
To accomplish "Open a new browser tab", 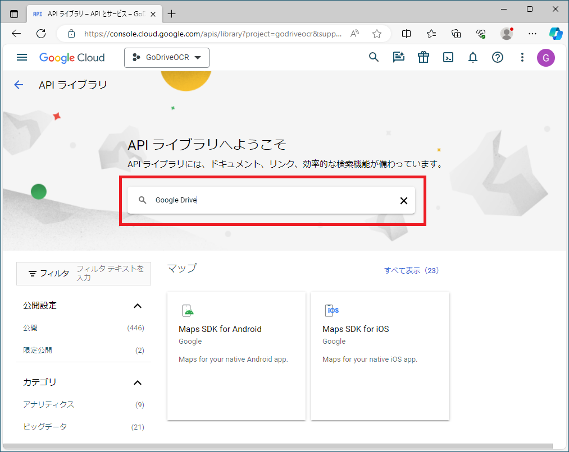I will [172, 14].
